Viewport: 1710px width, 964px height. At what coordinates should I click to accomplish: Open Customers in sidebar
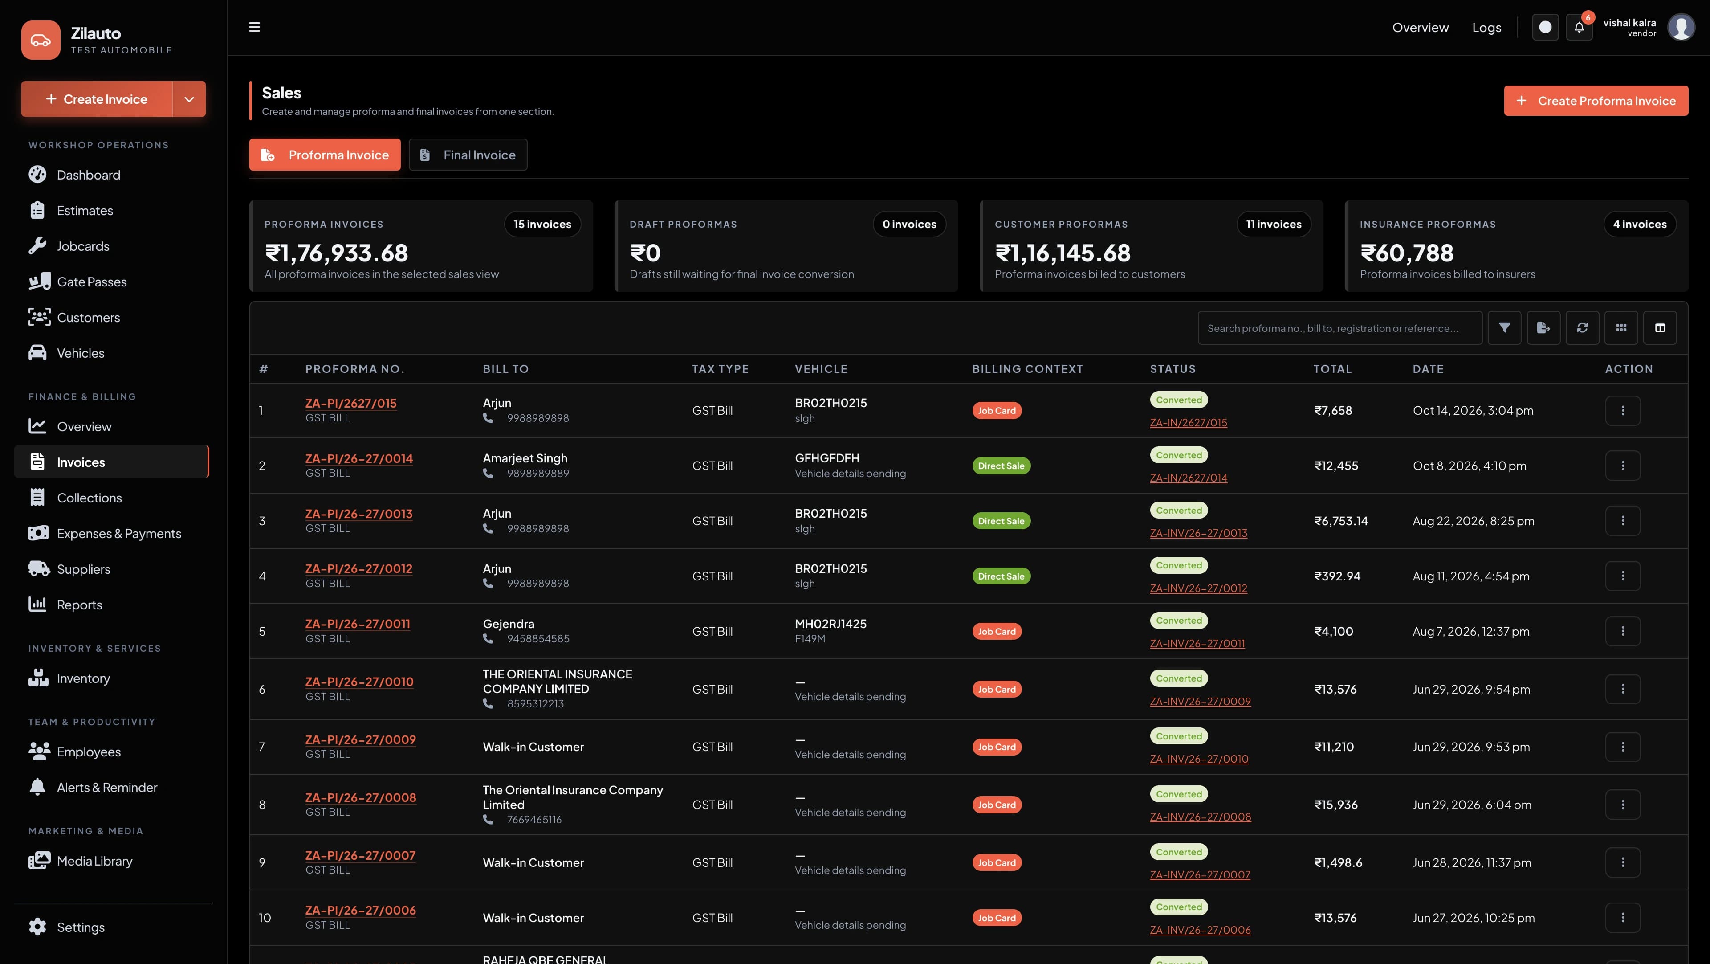click(x=111, y=317)
